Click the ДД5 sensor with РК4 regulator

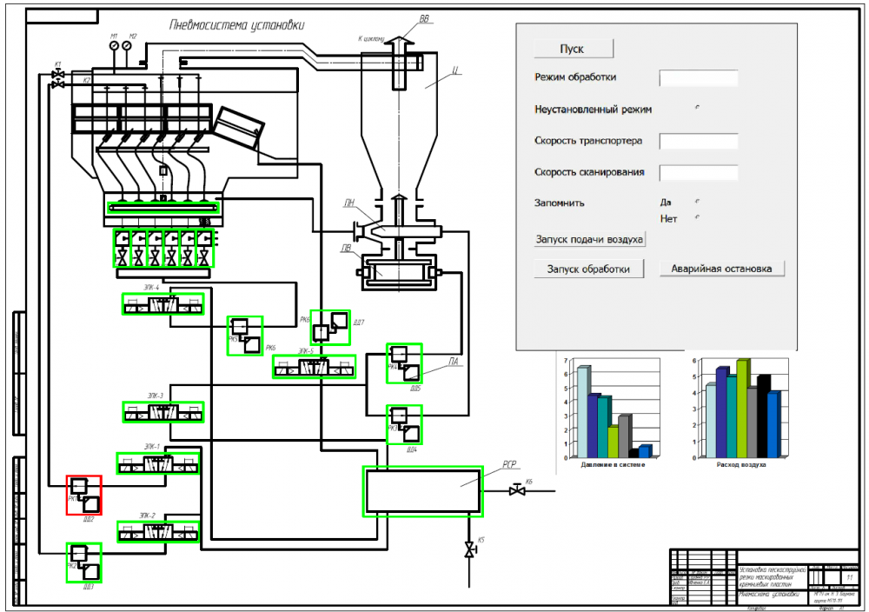pos(404,363)
